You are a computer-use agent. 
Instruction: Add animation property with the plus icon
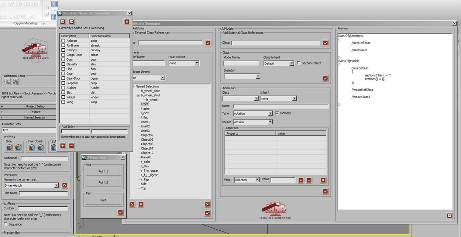tap(301, 180)
